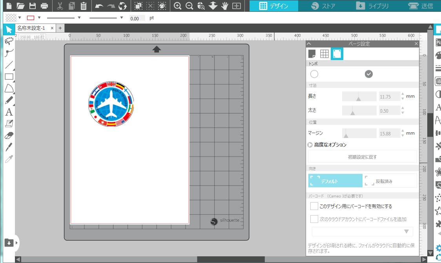Select the Text tool
The height and width of the screenshot is (263, 441).
(9, 112)
